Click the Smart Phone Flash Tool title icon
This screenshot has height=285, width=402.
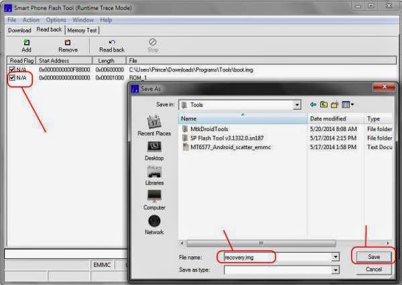(8, 8)
